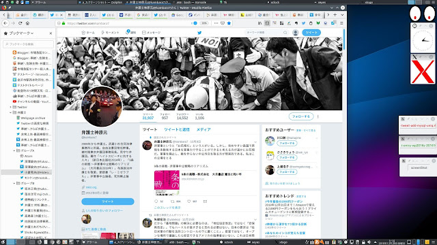Open the list-all-tabs dropdown
The height and width of the screenshot is (245, 437).
(x=342, y=15)
